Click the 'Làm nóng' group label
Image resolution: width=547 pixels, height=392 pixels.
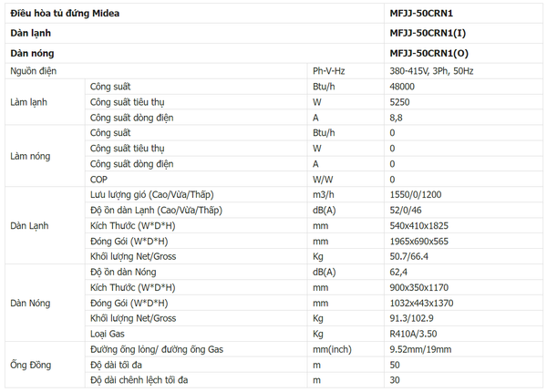29,156
